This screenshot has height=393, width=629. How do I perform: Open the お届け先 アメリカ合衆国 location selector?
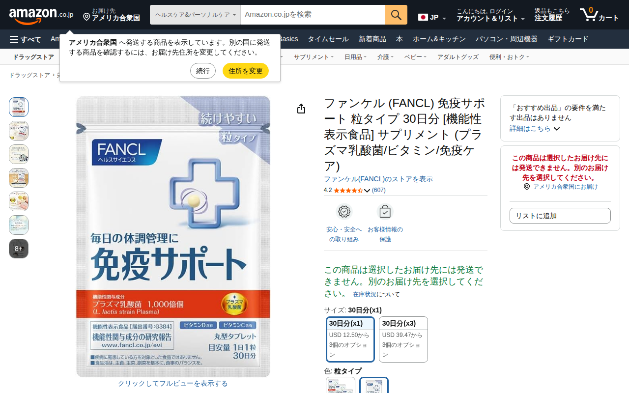click(112, 15)
